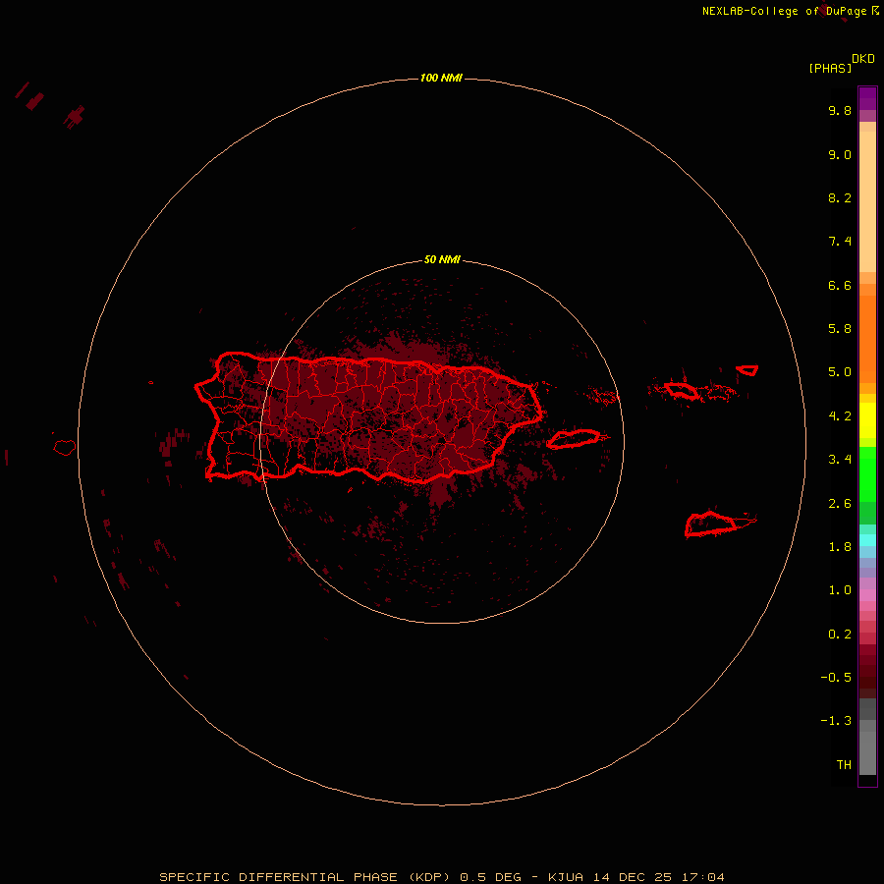Select the pink band near 1.0
The height and width of the screenshot is (884, 884).
point(867,595)
